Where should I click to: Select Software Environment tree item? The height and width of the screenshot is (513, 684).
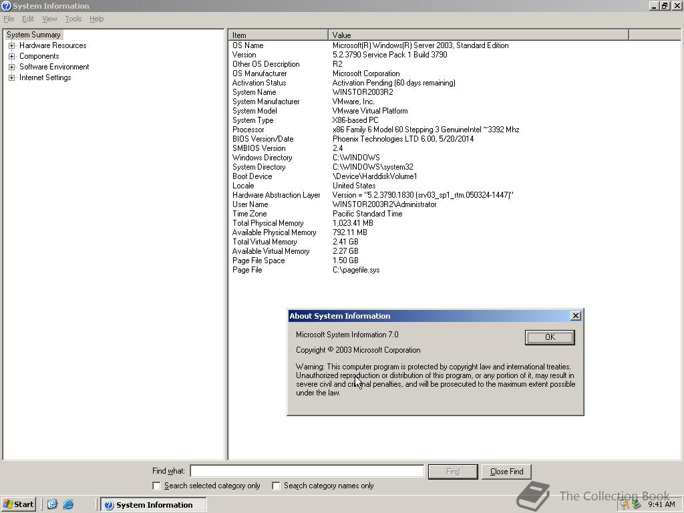tap(54, 67)
